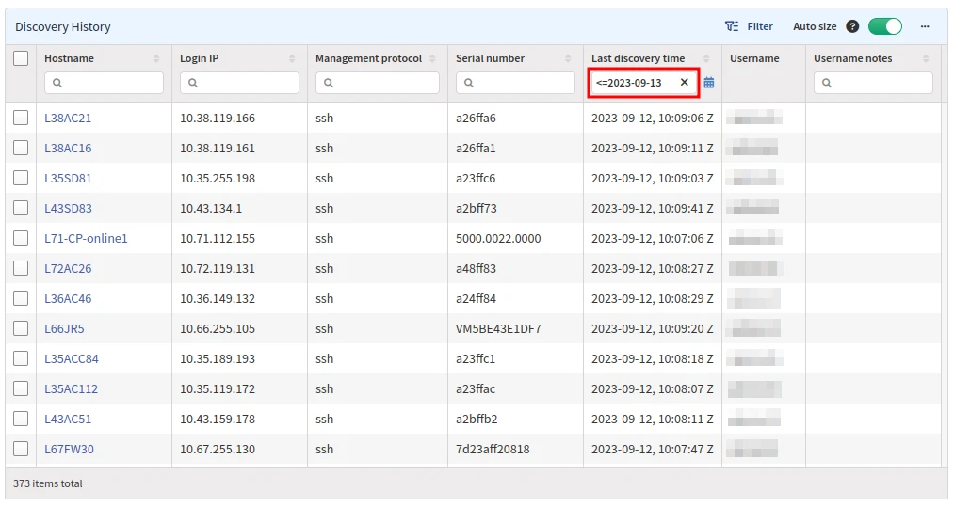Image resolution: width=954 pixels, height=507 pixels.
Task: Click the Auto size help icon
Action: tap(852, 26)
